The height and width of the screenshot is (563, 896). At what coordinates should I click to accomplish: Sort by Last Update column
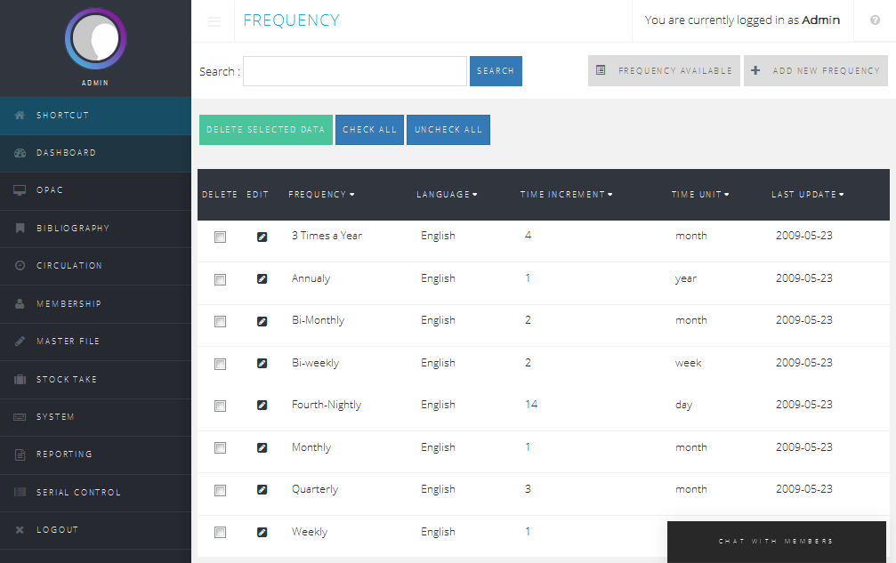807,195
